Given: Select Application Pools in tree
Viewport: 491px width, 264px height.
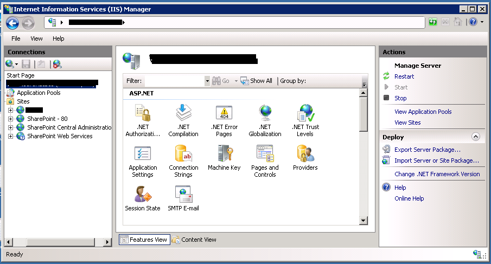Looking at the screenshot, I should pos(39,93).
